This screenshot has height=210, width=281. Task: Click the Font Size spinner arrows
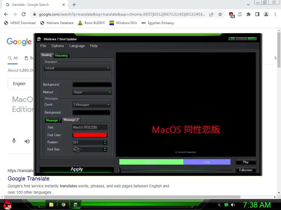(x=105, y=150)
